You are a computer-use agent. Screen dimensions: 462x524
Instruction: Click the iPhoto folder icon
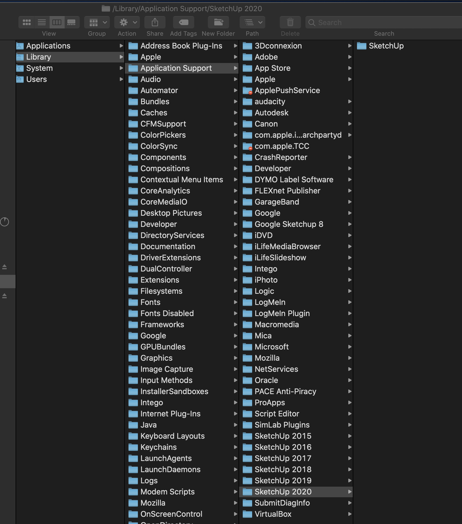[x=247, y=280]
